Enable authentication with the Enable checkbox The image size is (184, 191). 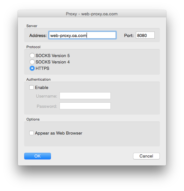32,87
